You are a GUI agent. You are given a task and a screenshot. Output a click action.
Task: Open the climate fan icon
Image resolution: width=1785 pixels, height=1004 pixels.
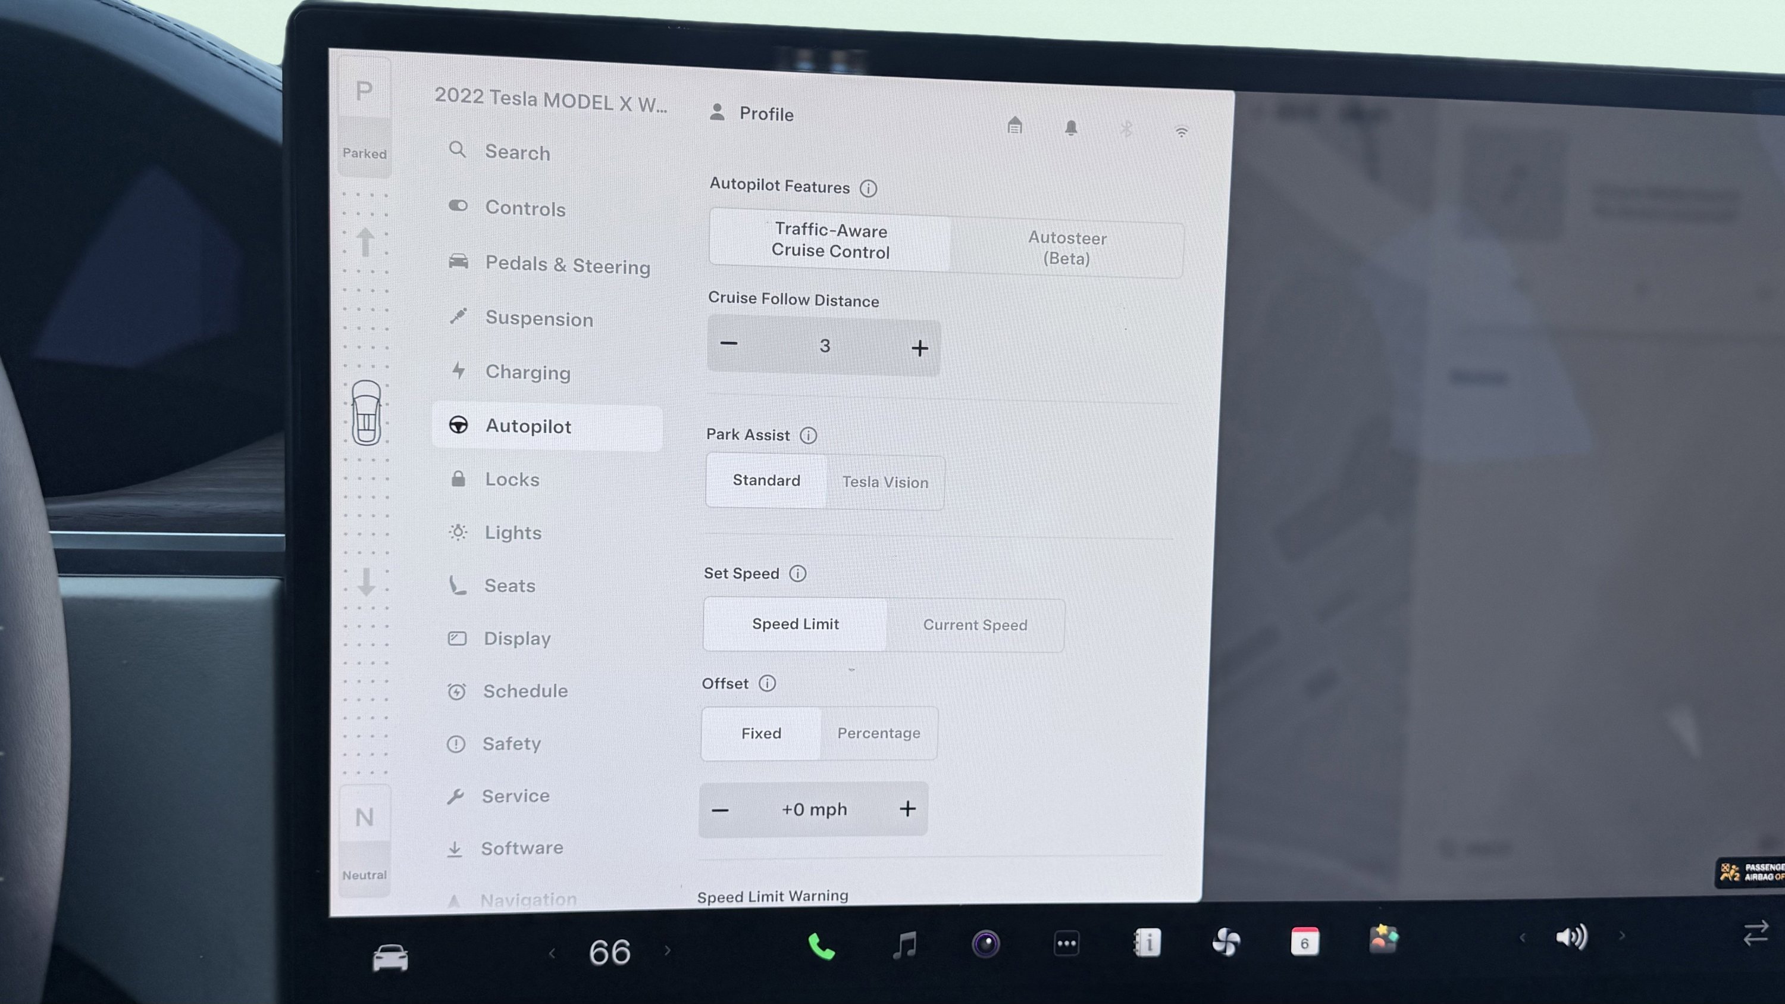pos(1226,942)
